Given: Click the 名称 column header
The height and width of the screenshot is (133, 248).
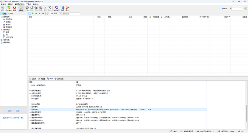Looking at the screenshot, I should click(61, 17).
